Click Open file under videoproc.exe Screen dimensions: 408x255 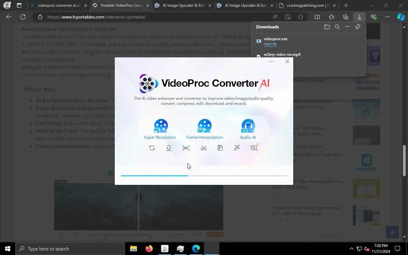tap(270, 44)
